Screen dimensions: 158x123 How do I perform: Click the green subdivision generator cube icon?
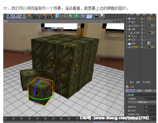[x=70, y=16]
